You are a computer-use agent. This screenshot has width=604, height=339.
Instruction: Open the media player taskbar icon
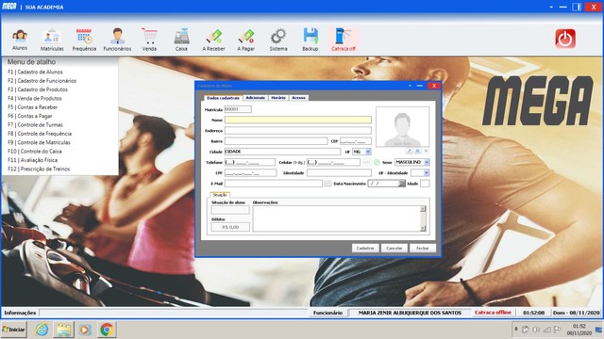coord(85,330)
